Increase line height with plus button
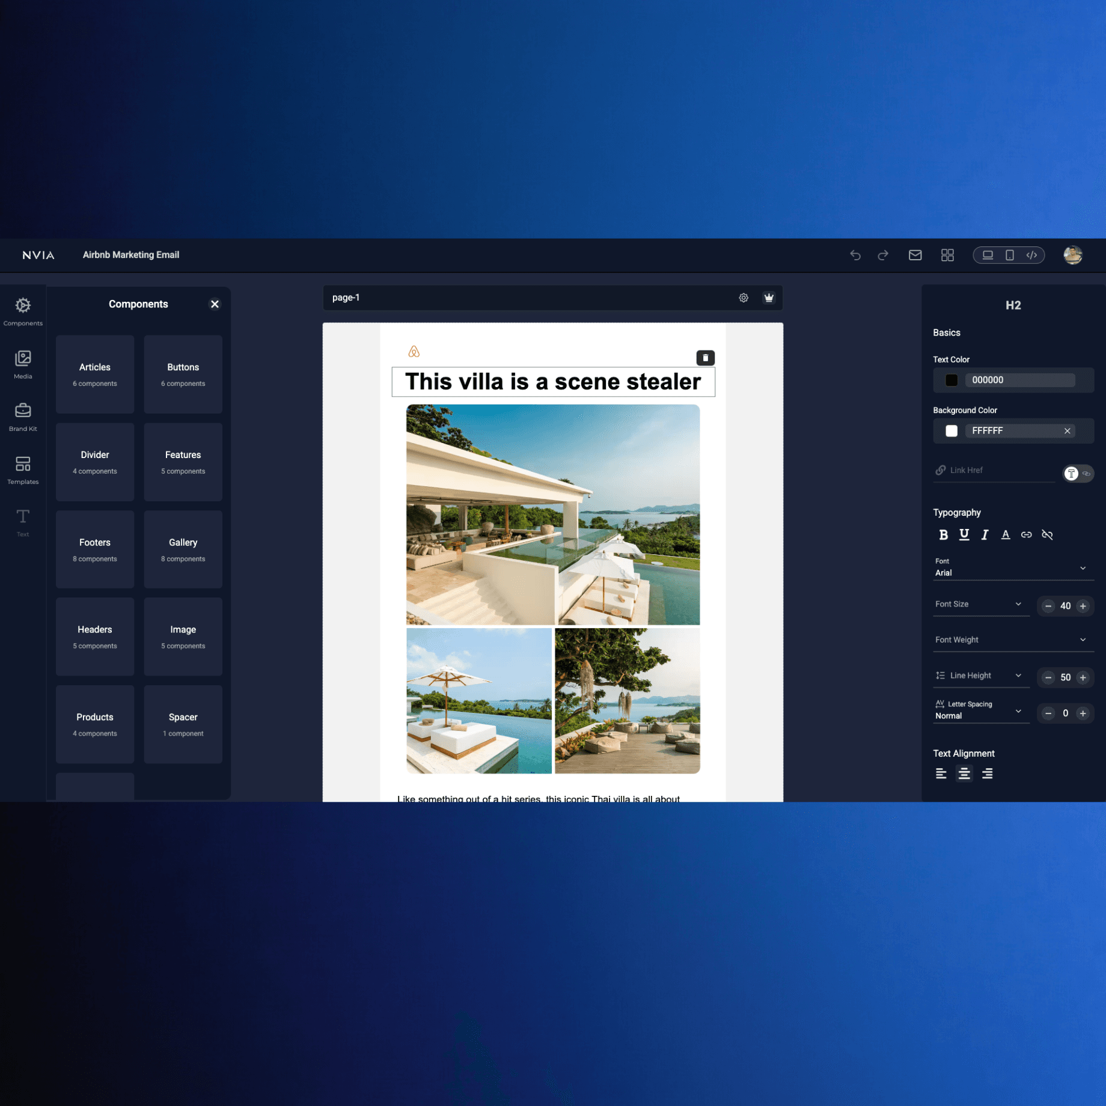1106x1106 pixels. click(x=1083, y=677)
